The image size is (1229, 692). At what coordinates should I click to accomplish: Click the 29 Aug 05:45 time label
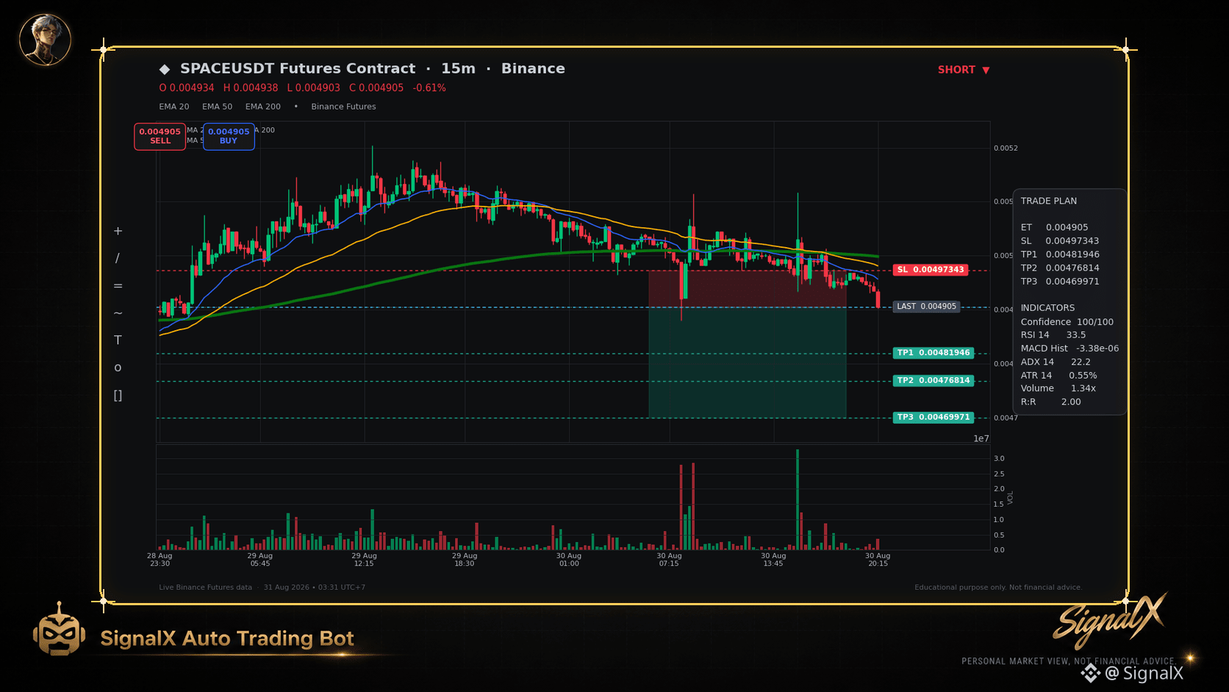[260, 560]
